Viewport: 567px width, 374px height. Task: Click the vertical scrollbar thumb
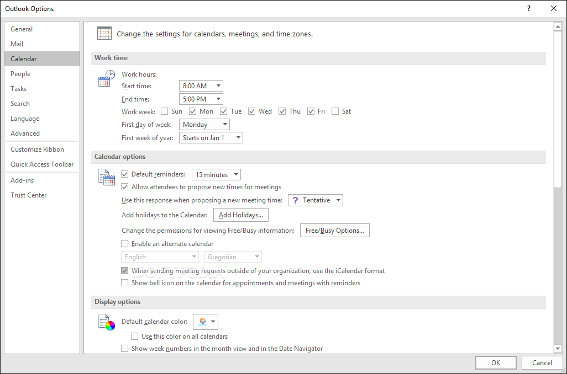(558, 110)
